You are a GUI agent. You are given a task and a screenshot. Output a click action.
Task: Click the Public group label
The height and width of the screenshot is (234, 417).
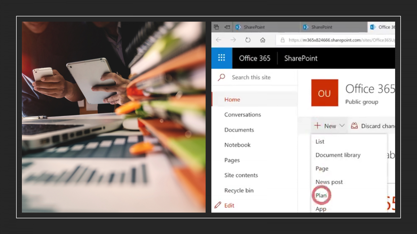click(x=362, y=102)
